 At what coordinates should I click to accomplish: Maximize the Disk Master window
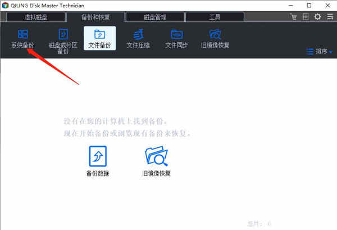coord(309,6)
